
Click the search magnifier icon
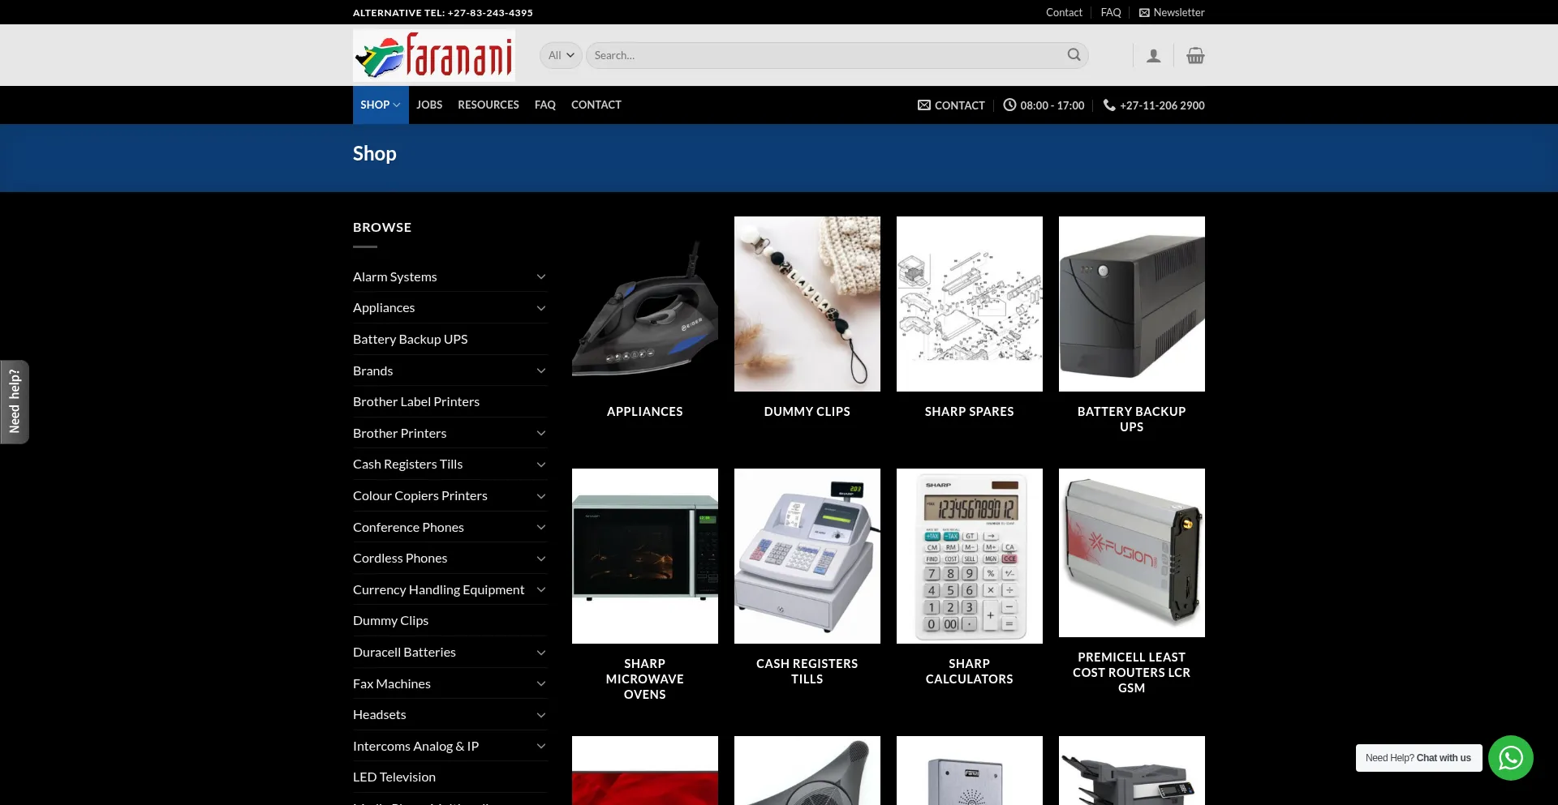(x=1074, y=55)
